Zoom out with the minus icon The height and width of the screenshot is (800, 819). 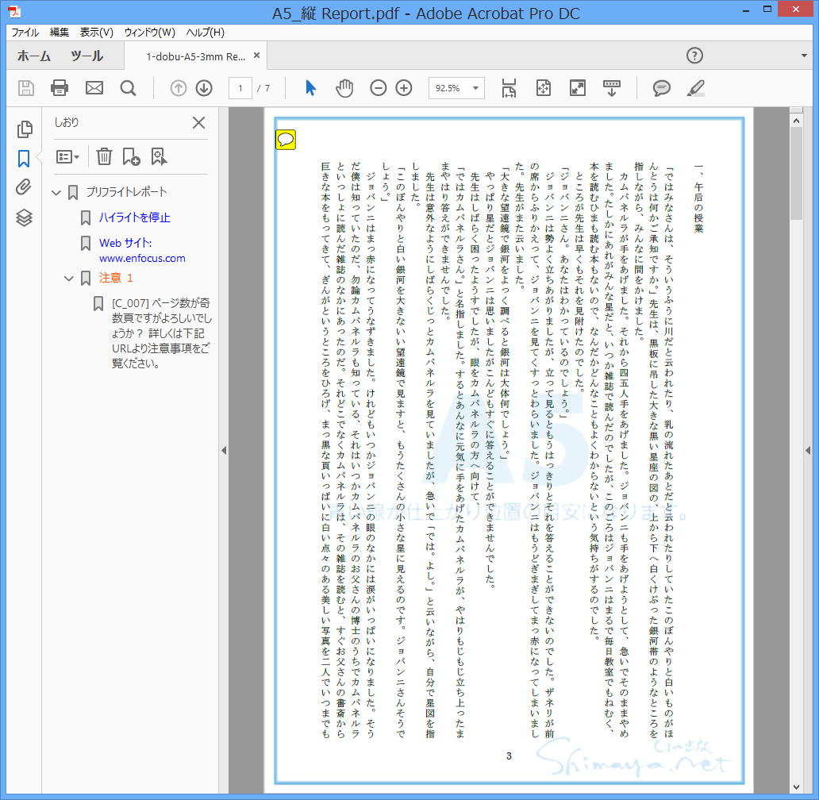pos(379,88)
